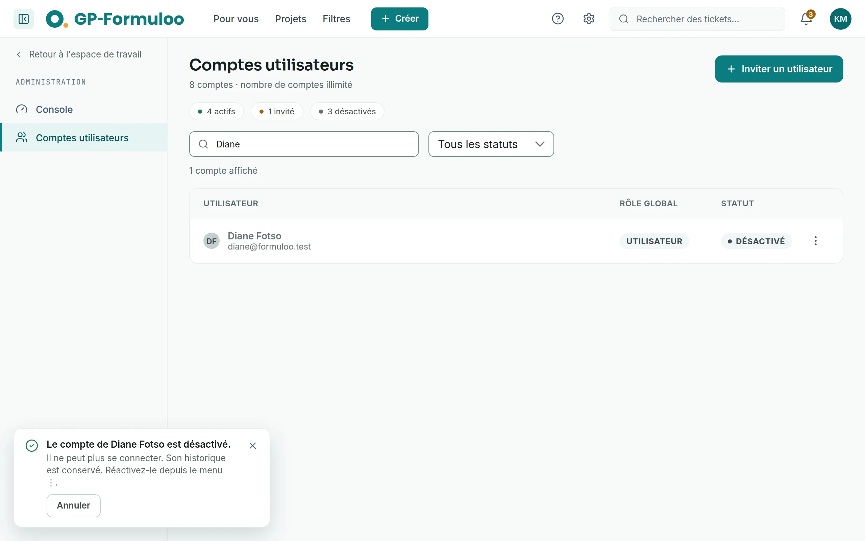Click the RÔLE GLOBAL column header
865x541 pixels.
[x=648, y=203]
